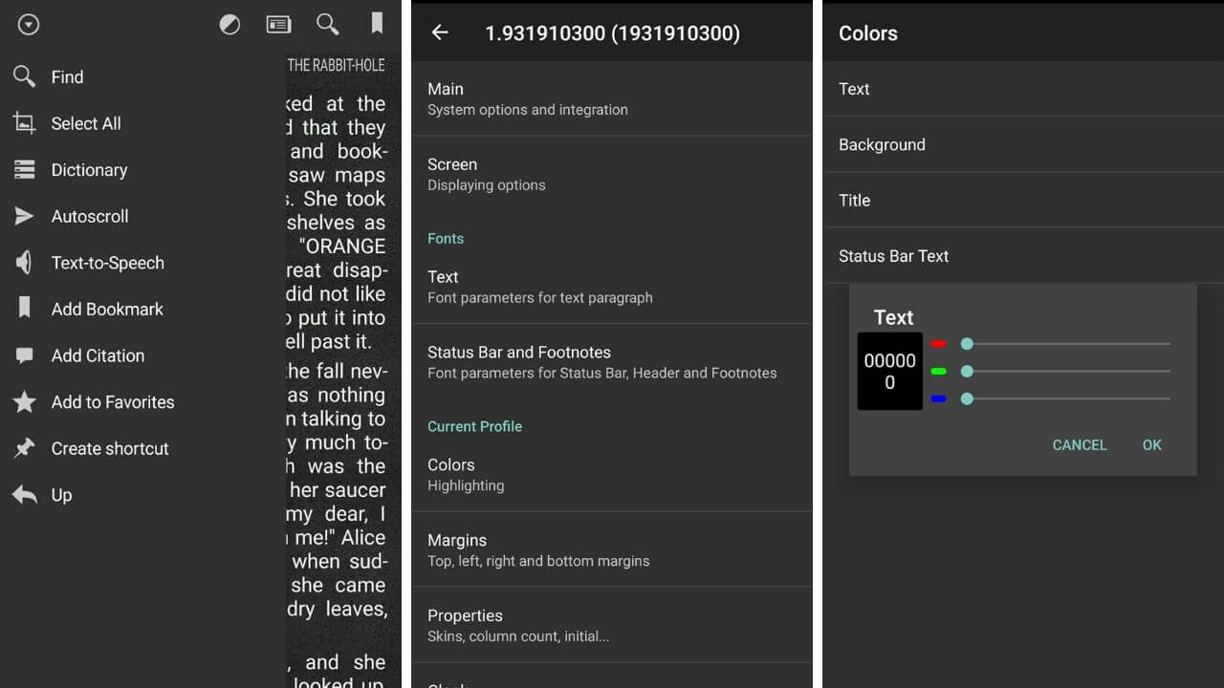Image resolution: width=1224 pixels, height=688 pixels.
Task: Click the Text-to-Speech speaker icon
Action: pyautogui.click(x=24, y=263)
